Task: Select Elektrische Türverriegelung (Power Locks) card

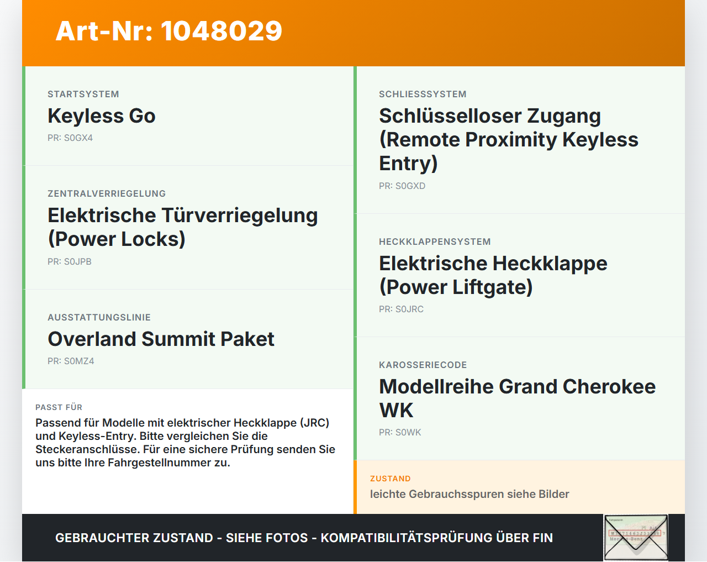Action: (188, 228)
